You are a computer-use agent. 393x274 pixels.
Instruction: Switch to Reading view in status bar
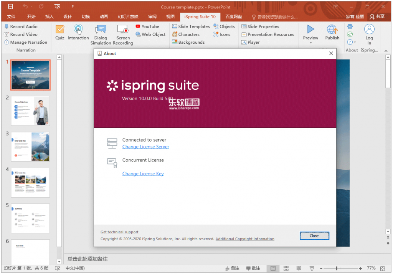coord(299,268)
